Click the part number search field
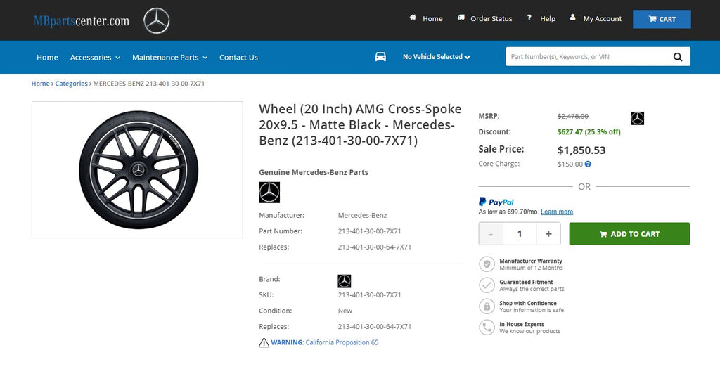Image resolution: width=720 pixels, height=369 pixels. [x=587, y=57]
